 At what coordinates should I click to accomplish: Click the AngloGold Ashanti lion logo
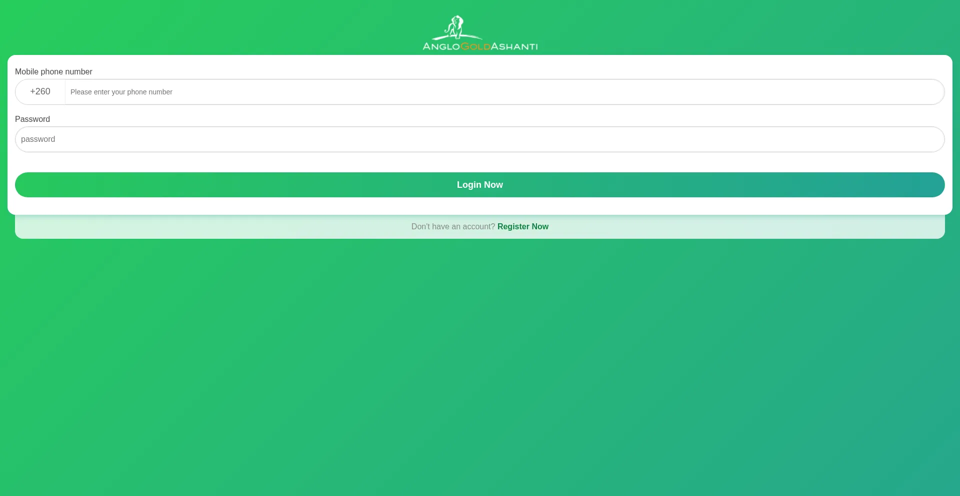point(480,33)
